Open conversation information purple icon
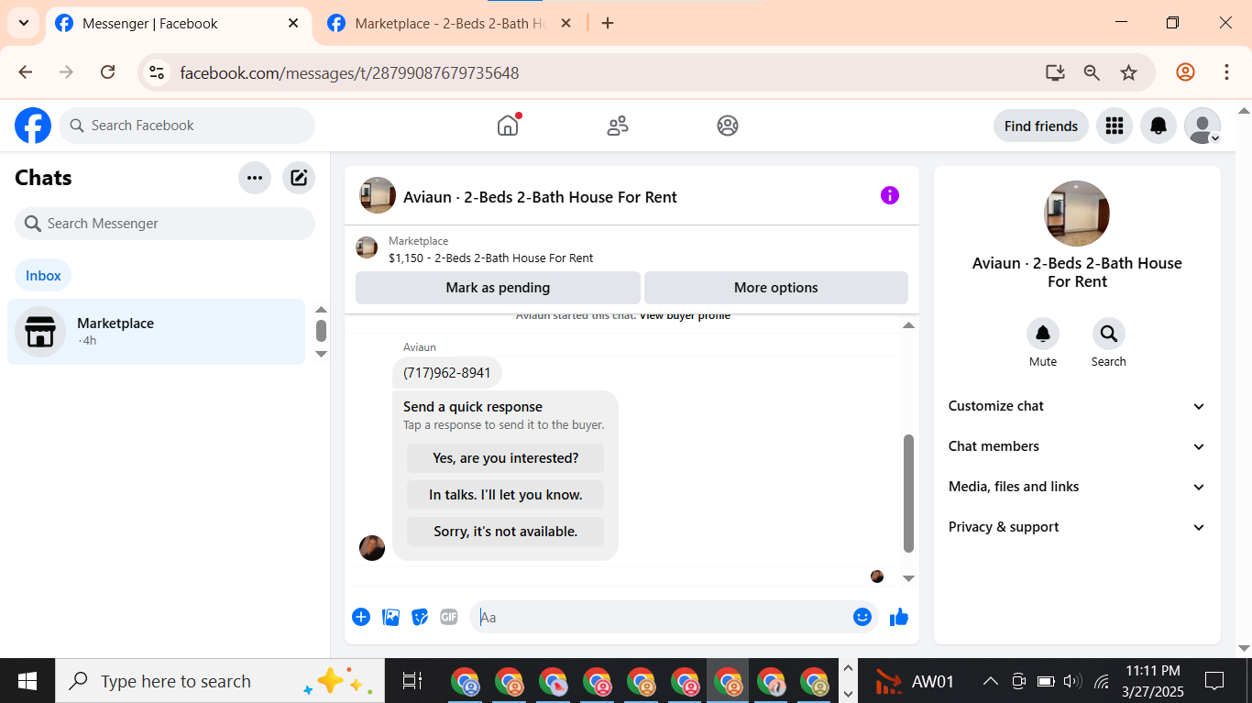Screen dimensions: 1252x703 pyautogui.click(x=890, y=195)
